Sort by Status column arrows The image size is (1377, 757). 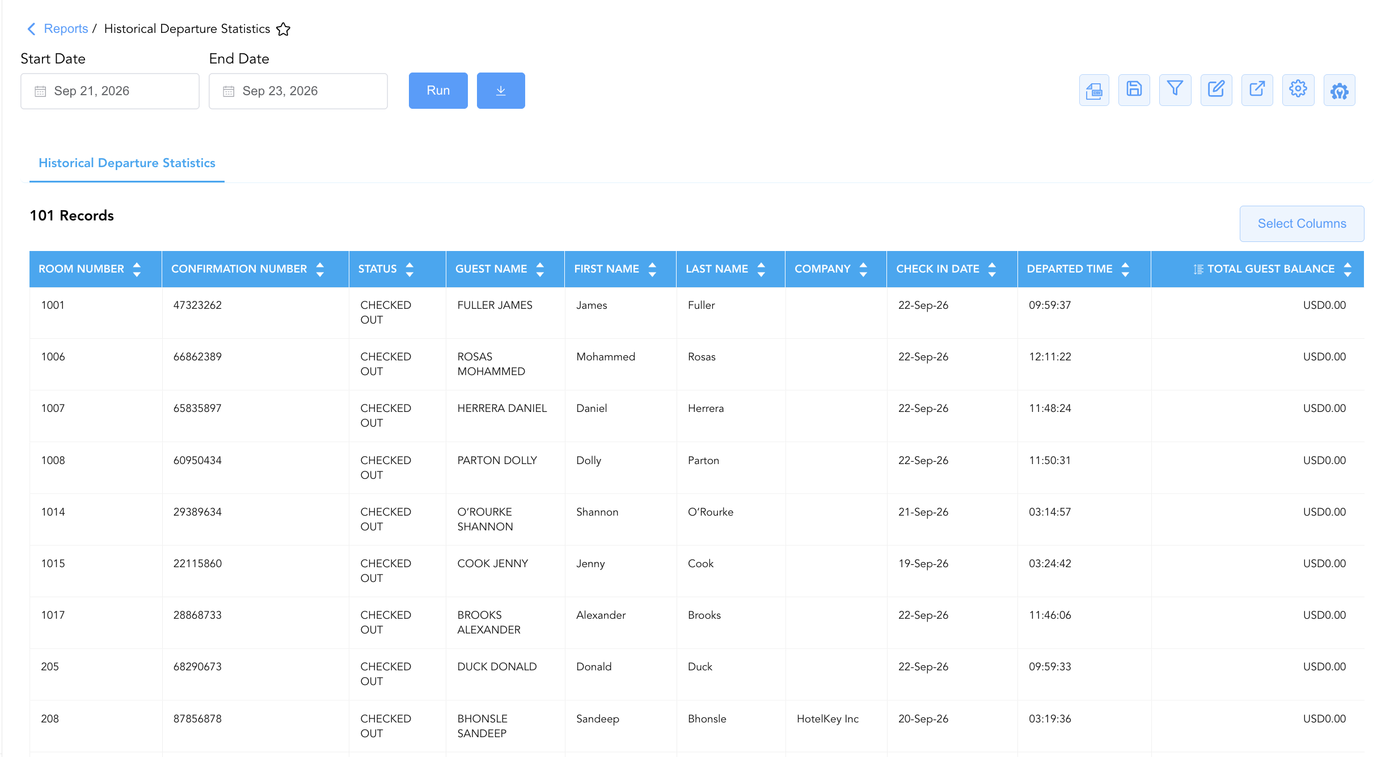tap(409, 269)
